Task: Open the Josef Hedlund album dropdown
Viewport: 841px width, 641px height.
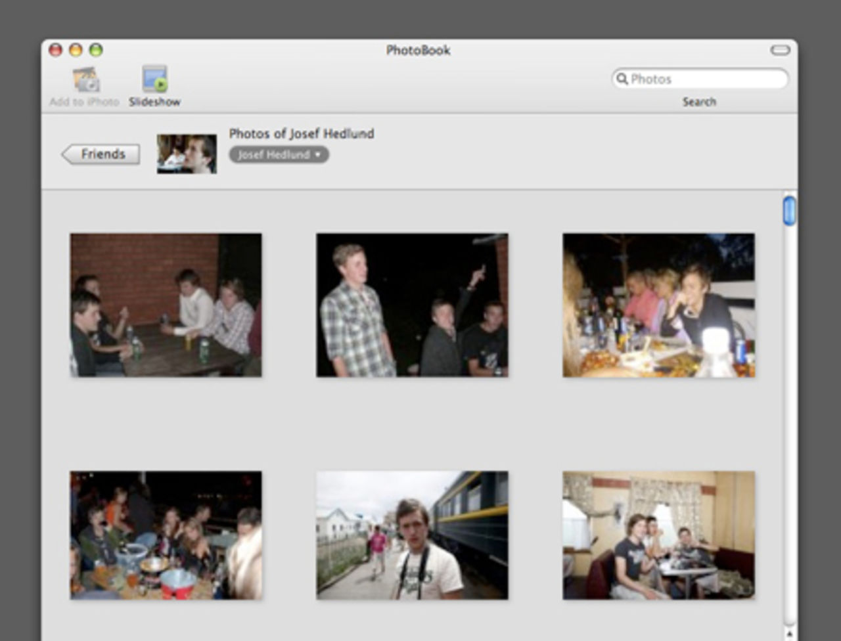Action: pos(279,155)
